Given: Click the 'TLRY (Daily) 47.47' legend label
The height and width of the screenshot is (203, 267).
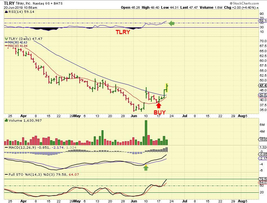Looking at the screenshot, I should [25, 39].
